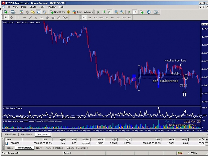Close the Terminal panel with X
Screen dimensions: 208x156
[3, 139]
